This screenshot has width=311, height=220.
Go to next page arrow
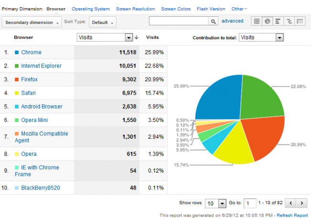pos(301,203)
